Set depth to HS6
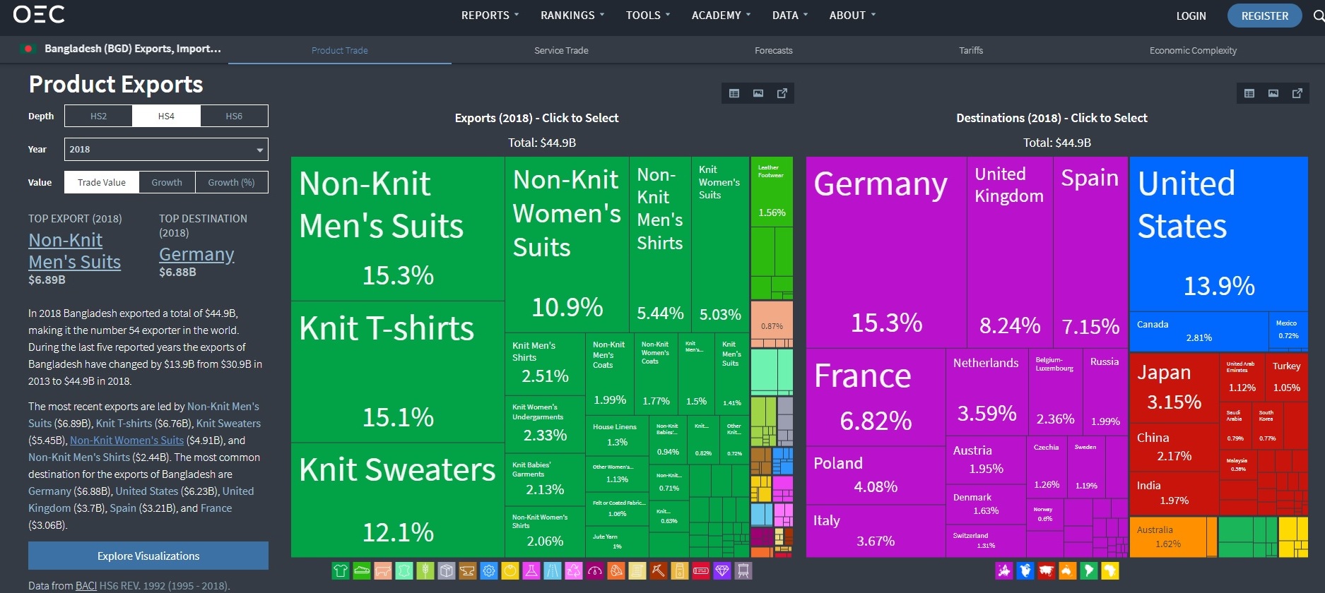 click(x=234, y=116)
